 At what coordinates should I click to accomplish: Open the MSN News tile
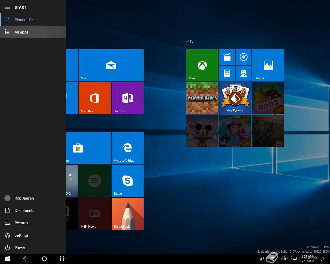click(x=95, y=214)
